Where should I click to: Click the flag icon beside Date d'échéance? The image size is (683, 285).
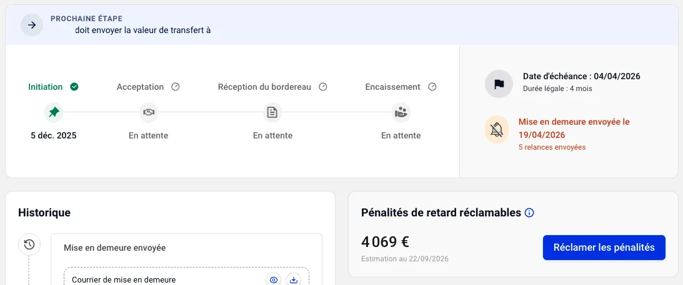pyautogui.click(x=499, y=84)
